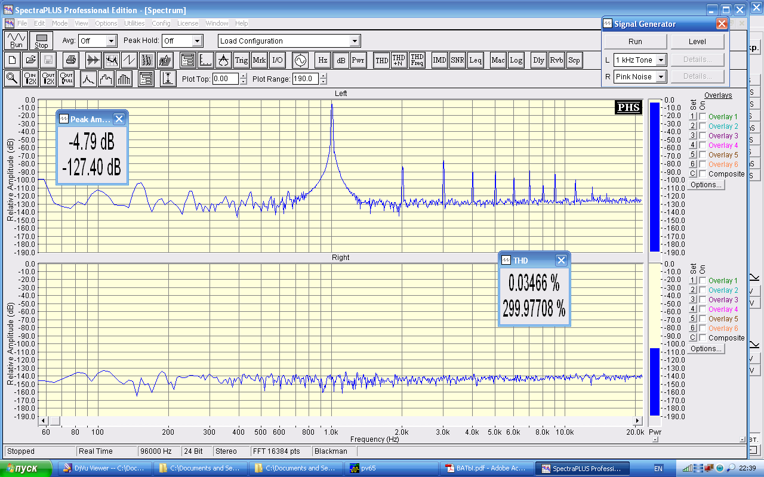The image size is (764, 477).
Task: Expand the Avg dropdown
Action: pyautogui.click(x=110, y=41)
